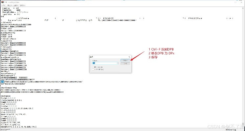Click the Cancel button in Find dialog

pyautogui.click(x=125, y=64)
